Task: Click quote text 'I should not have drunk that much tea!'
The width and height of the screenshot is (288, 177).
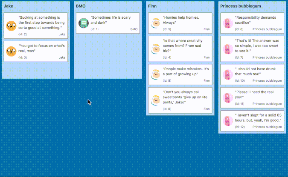Action: (255, 71)
